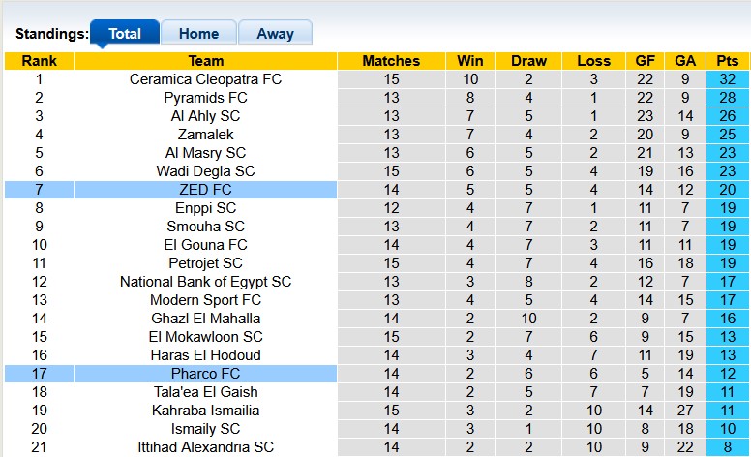Select Wadi Degla SC in table
Screen dimensions: 751x457
[205, 171]
